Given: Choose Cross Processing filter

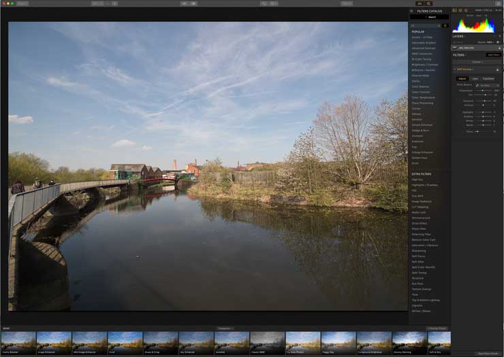Looking at the screenshot, I should point(423,103).
